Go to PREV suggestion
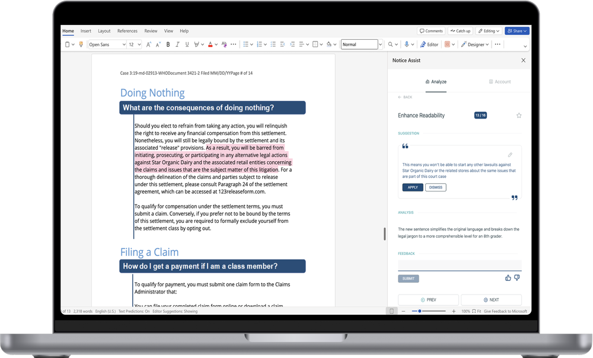The image size is (593, 358). click(x=428, y=300)
